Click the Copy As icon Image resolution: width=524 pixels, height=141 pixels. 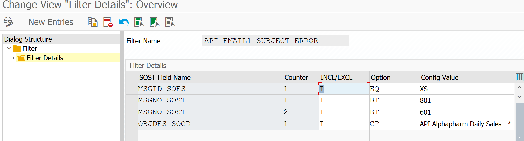click(x=92, y=22)
